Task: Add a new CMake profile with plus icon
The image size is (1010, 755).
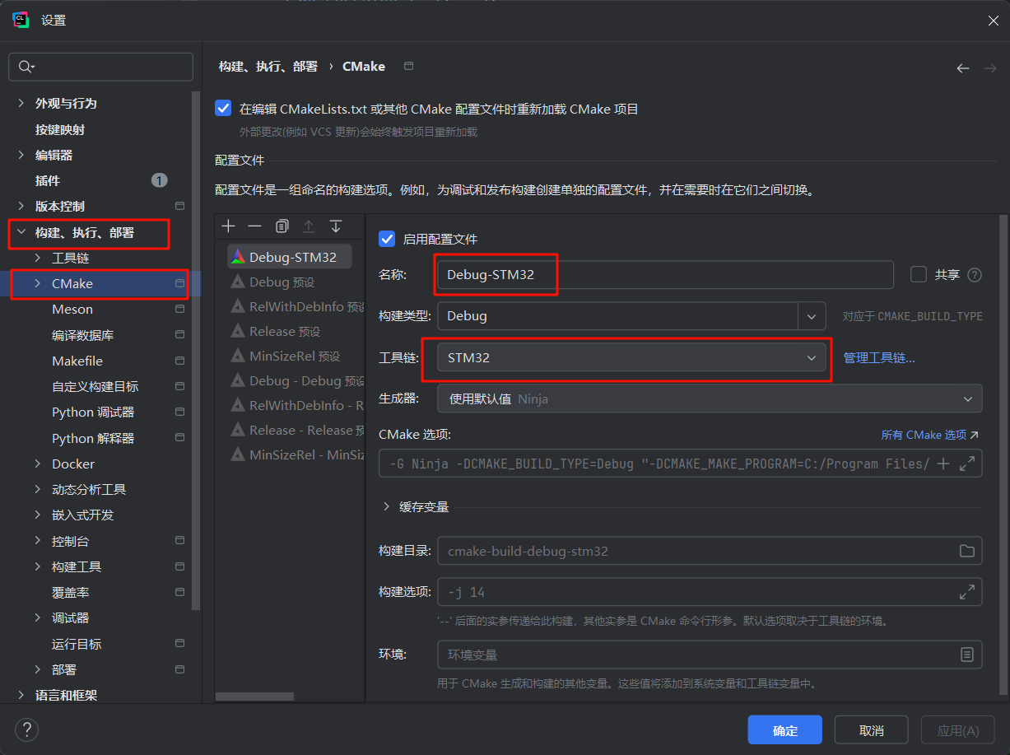Action: [229, 226]
